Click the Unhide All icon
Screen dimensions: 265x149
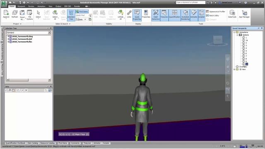point(120,15)
